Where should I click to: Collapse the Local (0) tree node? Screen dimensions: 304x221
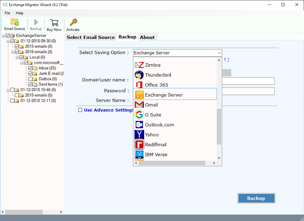coord(17,57)
